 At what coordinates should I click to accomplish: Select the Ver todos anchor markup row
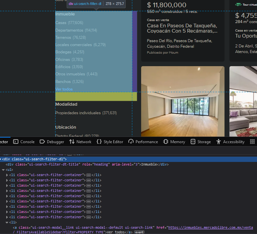129,230
